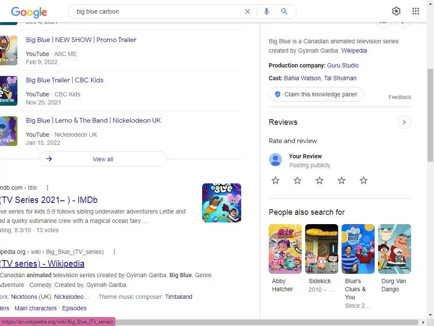The width and height of the screenshot is (434, 326).
Task: Click the arrow icon in View all button
Action: [x=49, y=159]
